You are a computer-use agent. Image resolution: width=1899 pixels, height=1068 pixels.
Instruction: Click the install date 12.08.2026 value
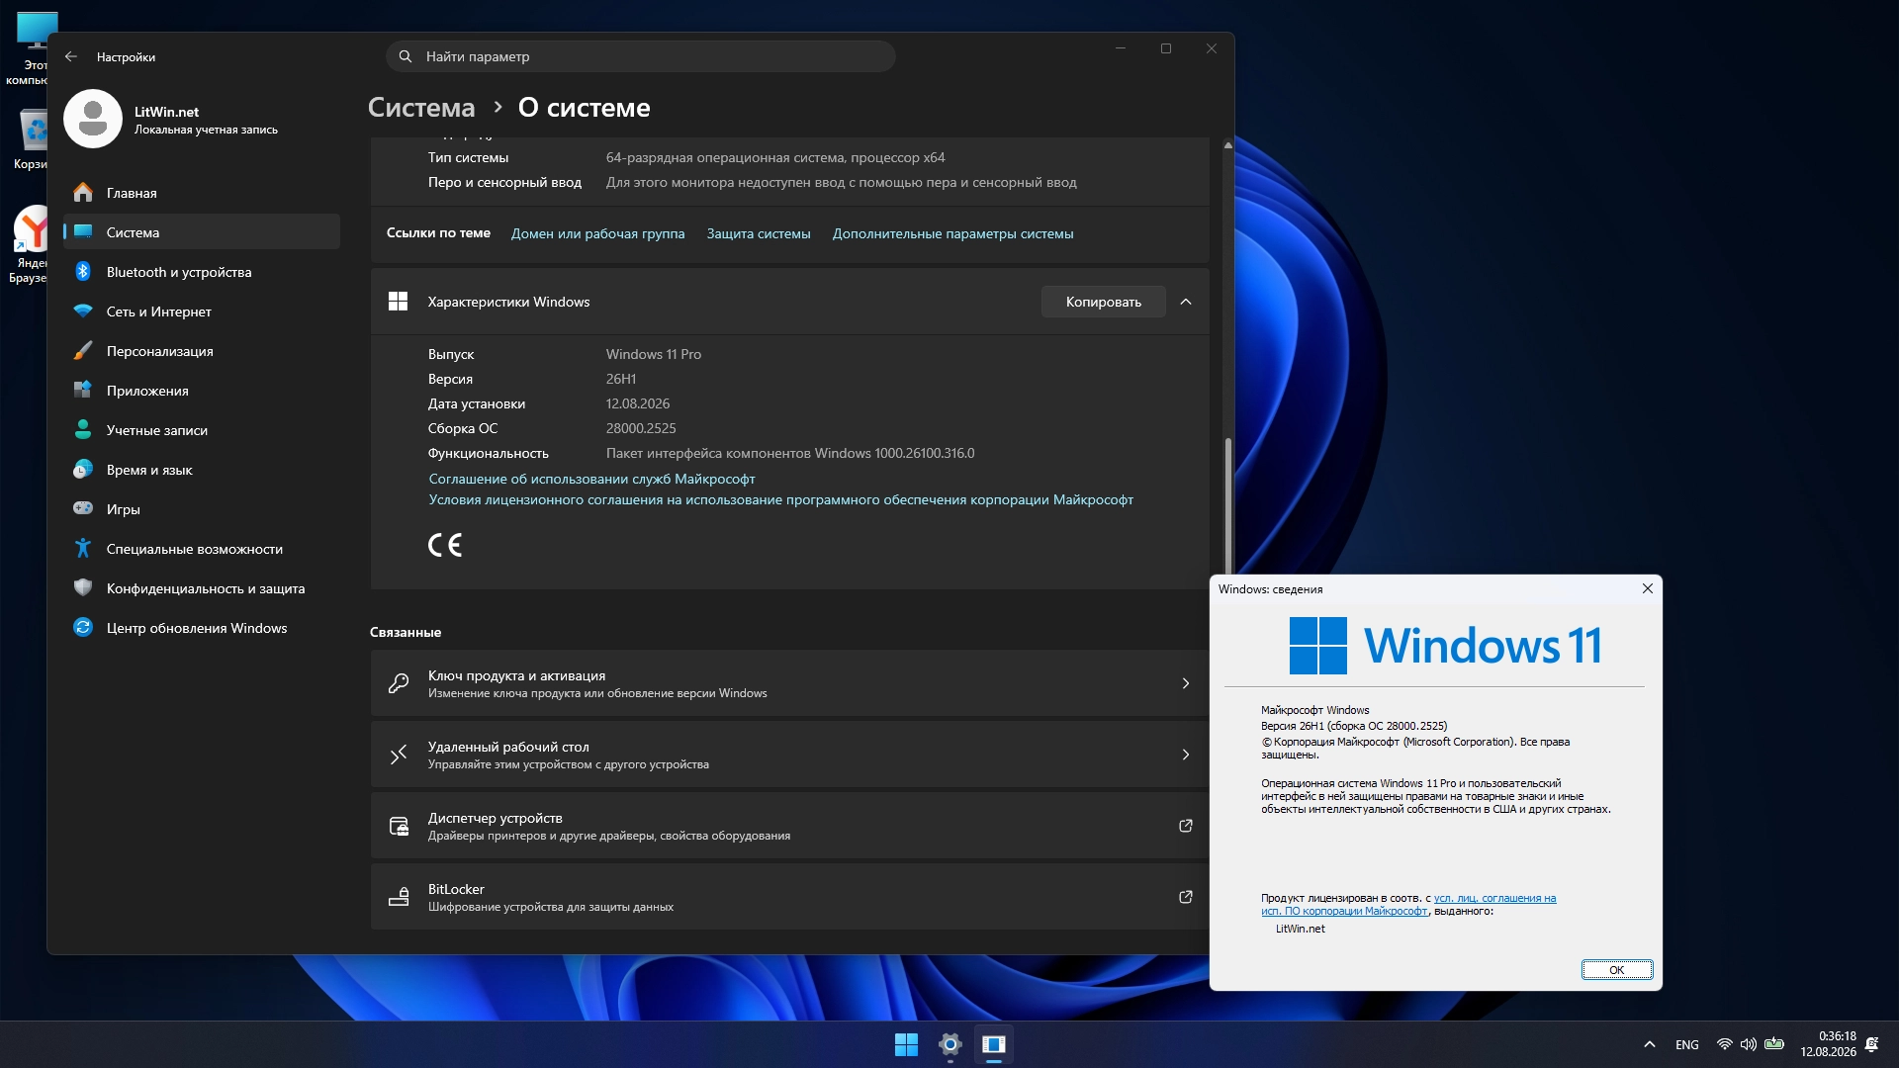tap(638, 403)
